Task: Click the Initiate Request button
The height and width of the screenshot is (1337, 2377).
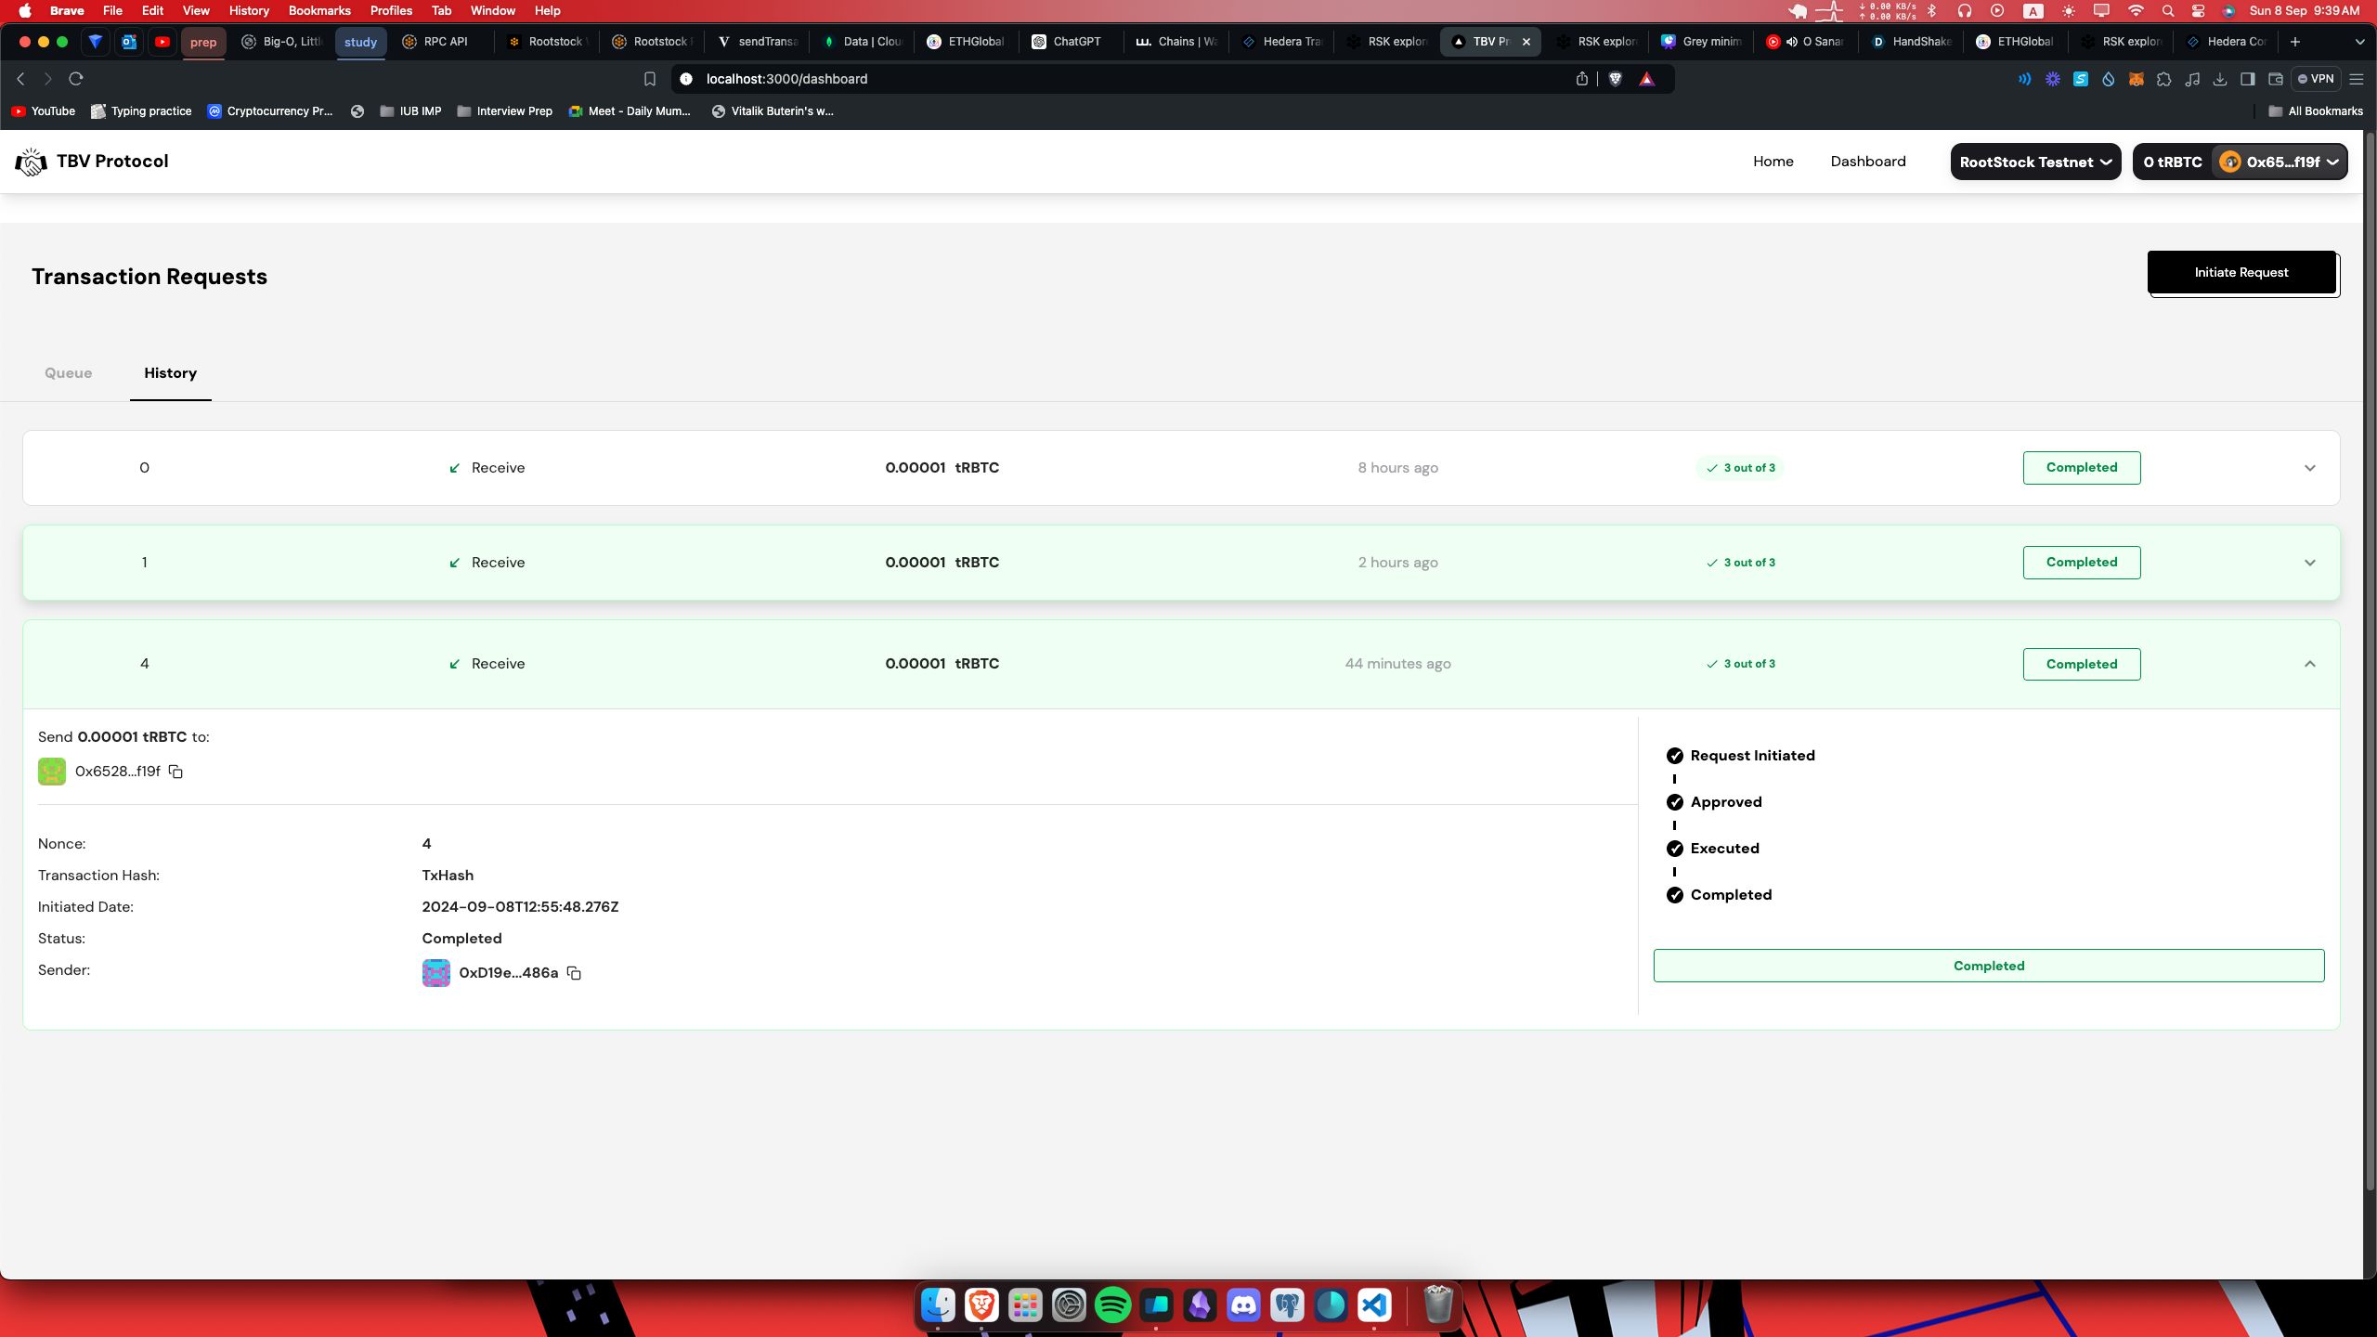Action: (2241, 273)
